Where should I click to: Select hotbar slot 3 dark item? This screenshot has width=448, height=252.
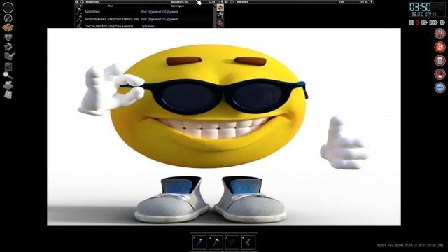pos(232,242)
